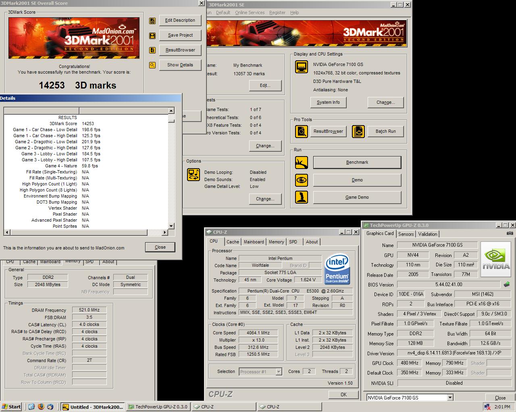
Task: Open the Help menu in 3DMark2001
Action: click(x=295, y=12)
